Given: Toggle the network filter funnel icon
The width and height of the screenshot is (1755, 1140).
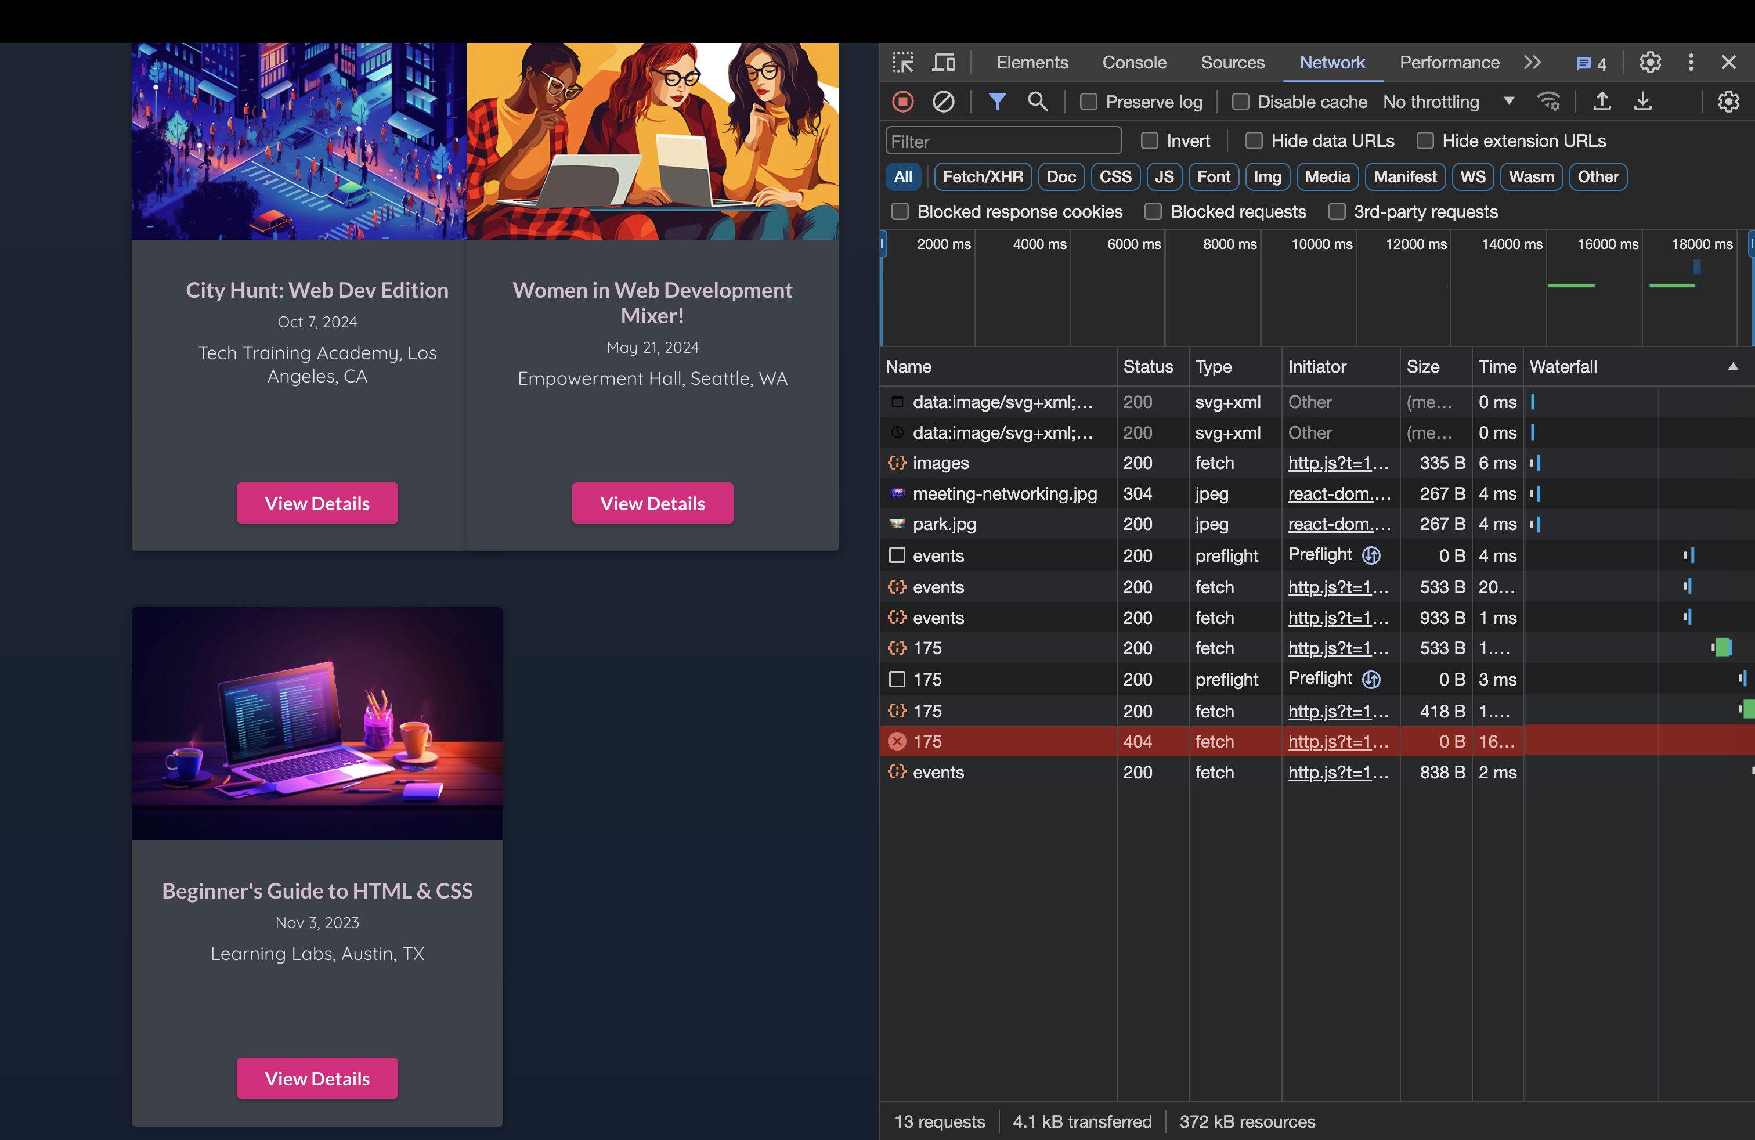Looking at the screenshot, I should pos(997,102).
